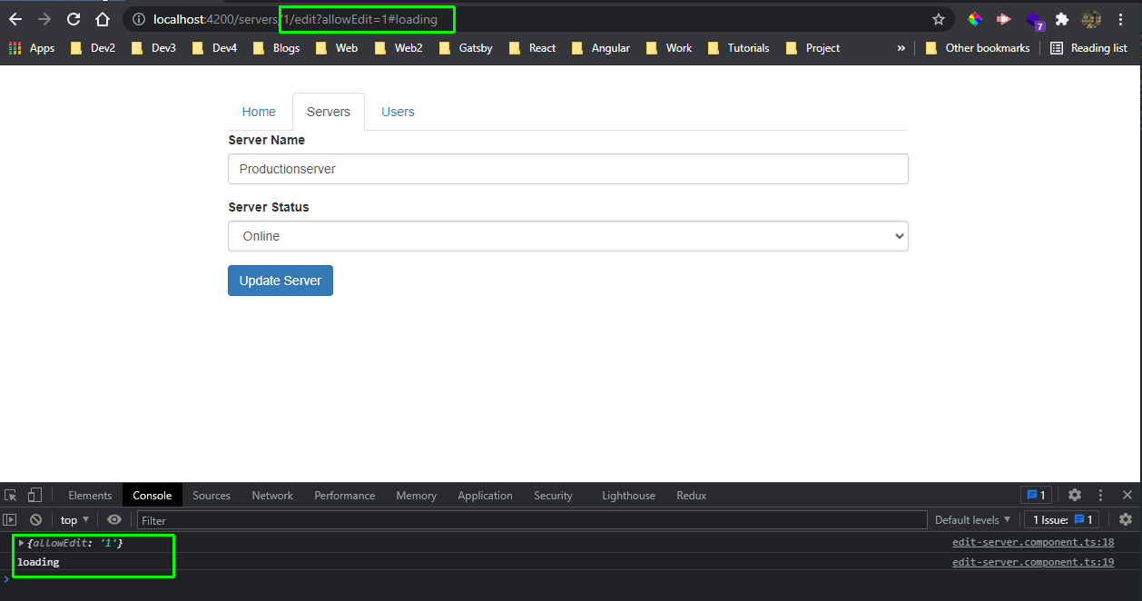
Task: Close the DevTools panel
Action: click(1127, 495)
